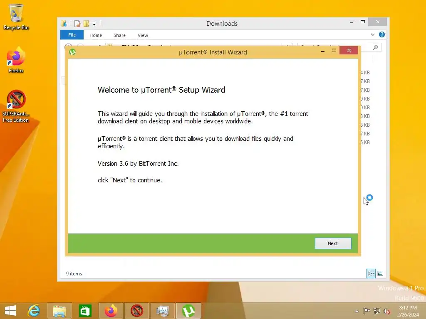Viewport: 426px width, 319px height.
Task: Switch to SUPERAntiSpyware in the taskbar
Action: click(x=136, y=311)
